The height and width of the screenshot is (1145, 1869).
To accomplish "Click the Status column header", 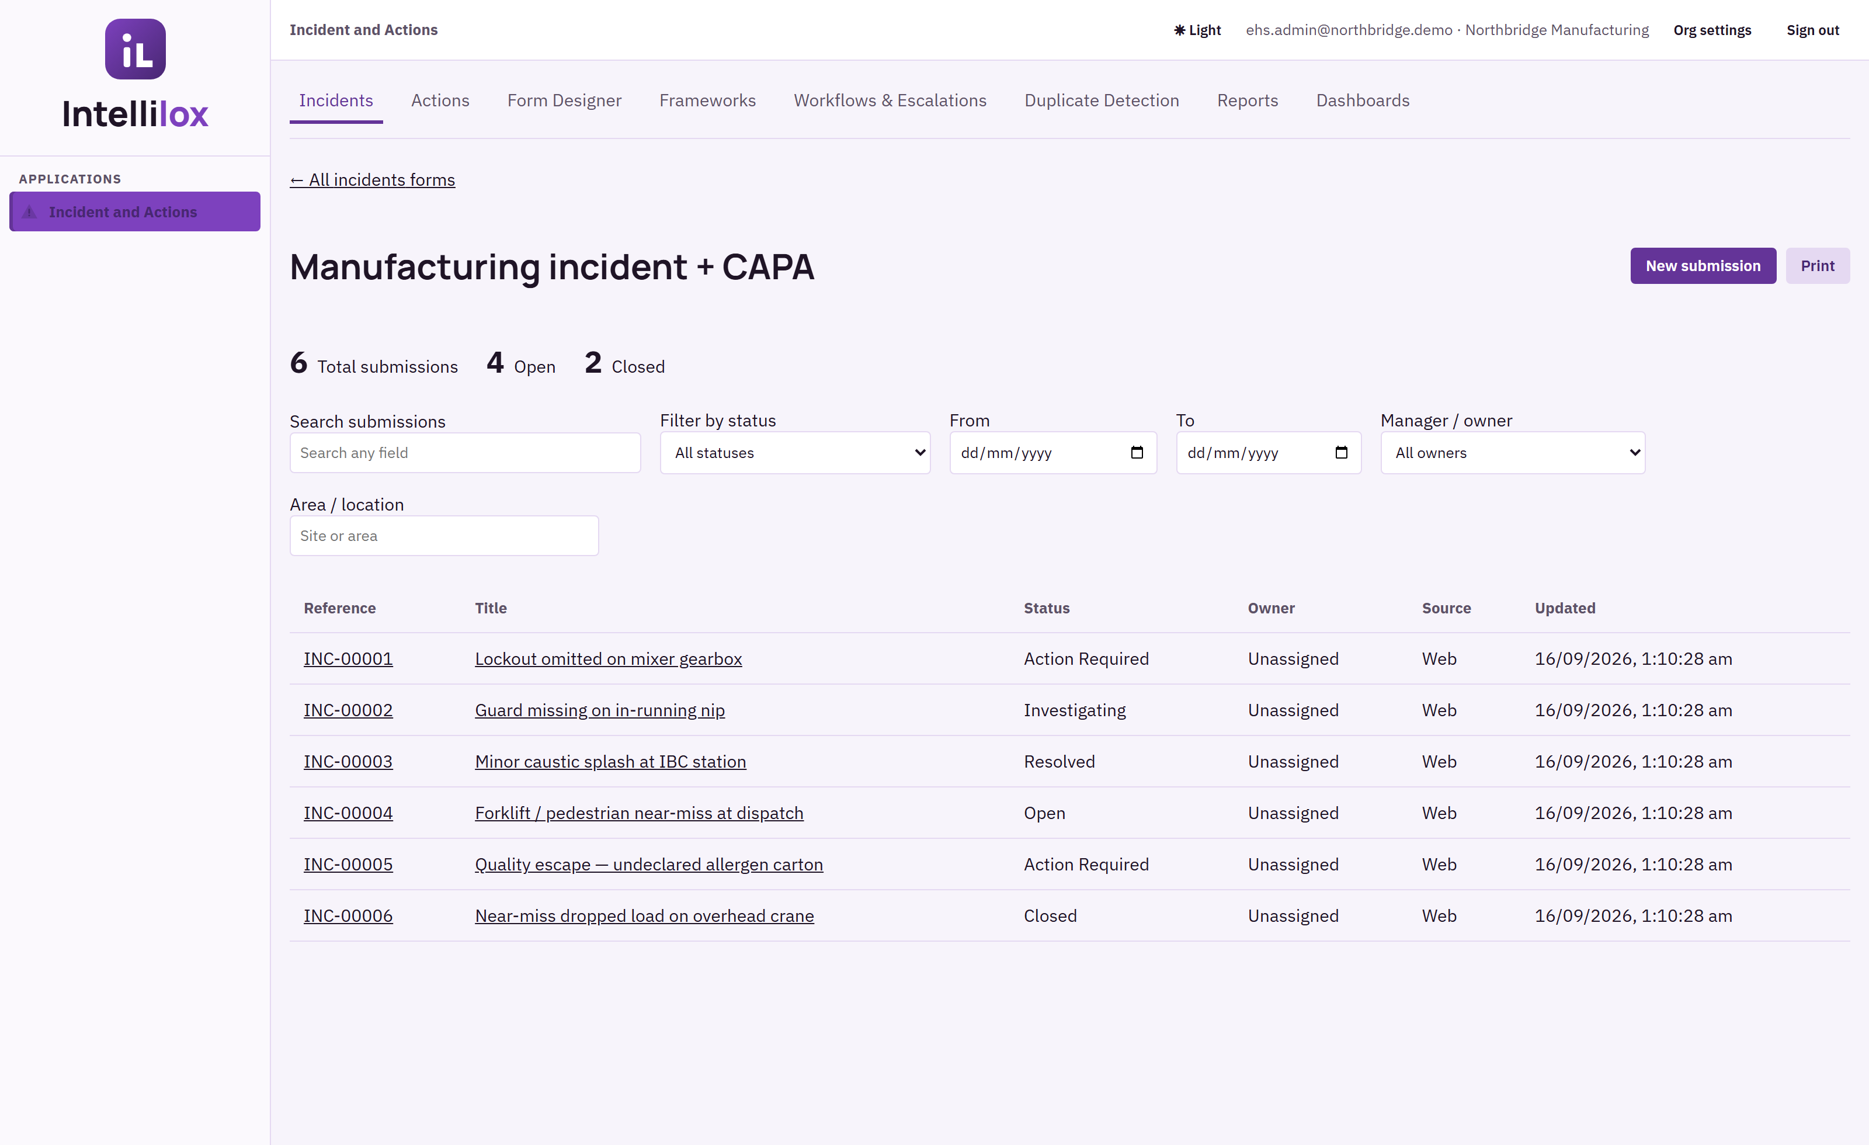I will (1047, 608).
